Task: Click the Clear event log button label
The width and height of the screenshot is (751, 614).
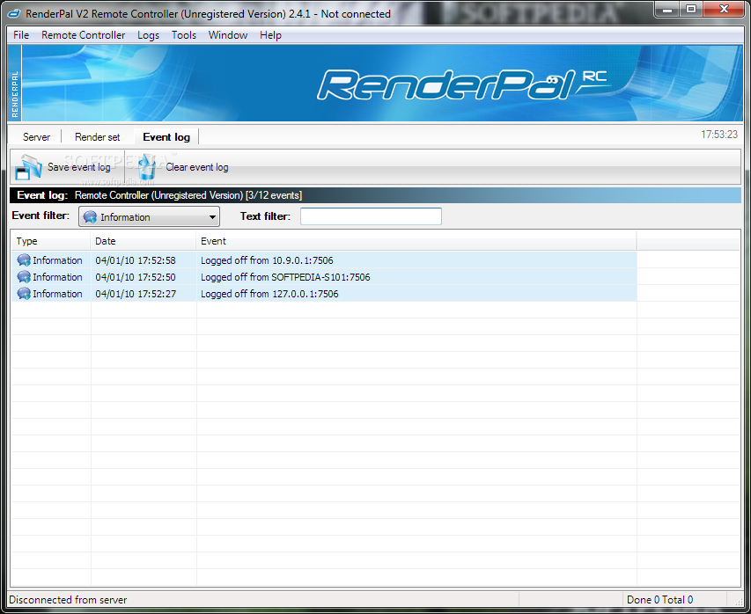Action: [x=197, y=167]
